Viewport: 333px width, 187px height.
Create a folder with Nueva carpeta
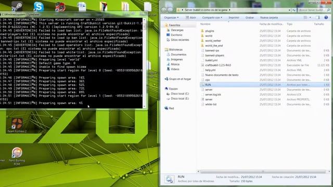(269, 17)
